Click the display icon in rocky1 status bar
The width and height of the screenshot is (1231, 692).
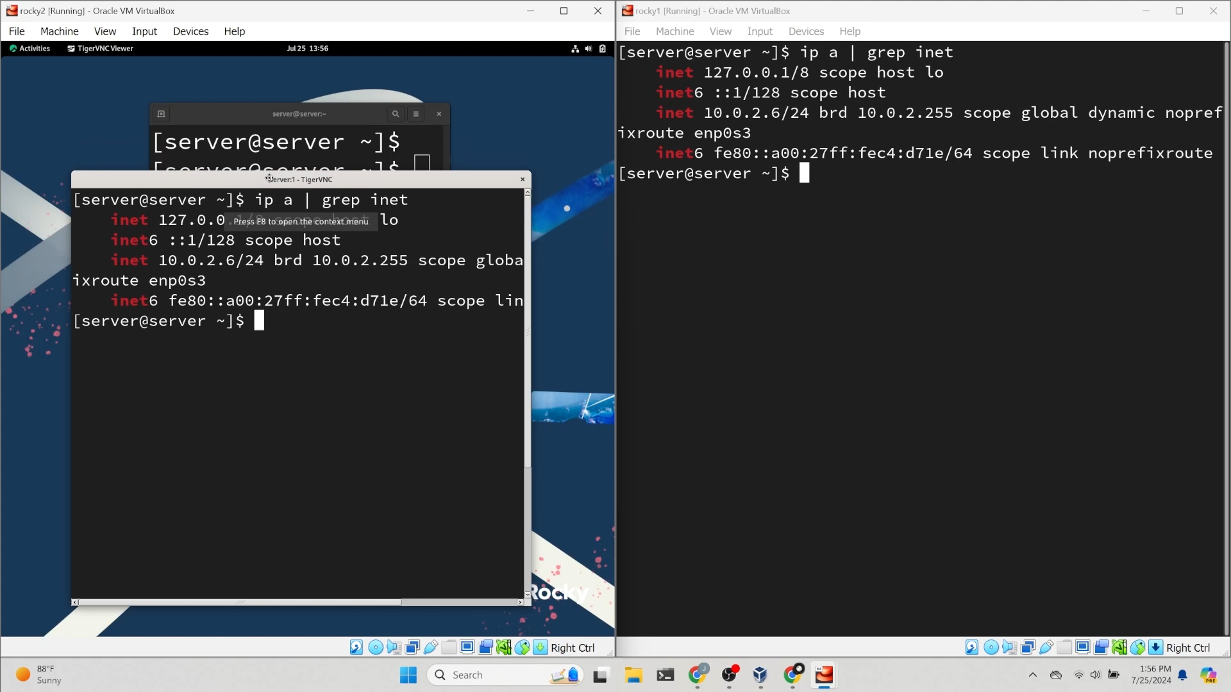(1084, 647)
